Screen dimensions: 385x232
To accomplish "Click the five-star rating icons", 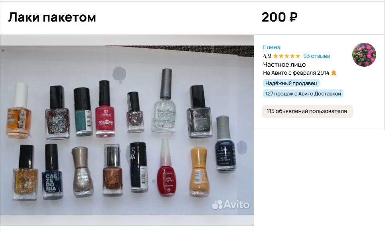I will pyautogui.click(x=287, y=56).
